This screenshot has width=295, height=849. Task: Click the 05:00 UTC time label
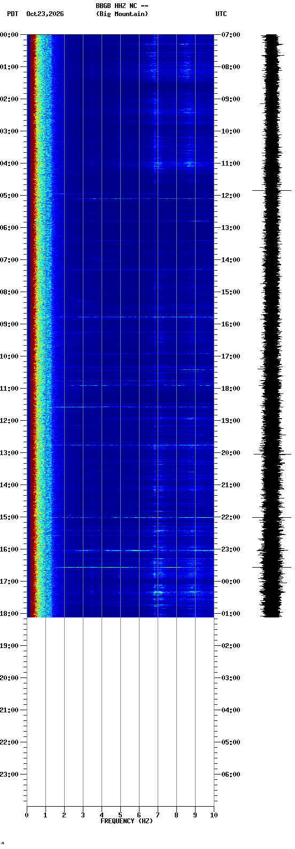point(231,742)
